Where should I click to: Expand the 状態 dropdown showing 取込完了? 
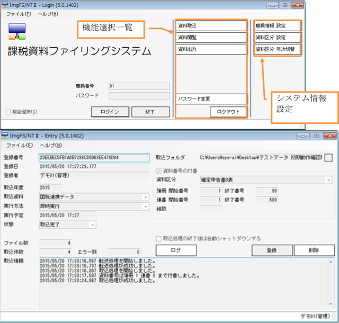[x=93, y=225]
